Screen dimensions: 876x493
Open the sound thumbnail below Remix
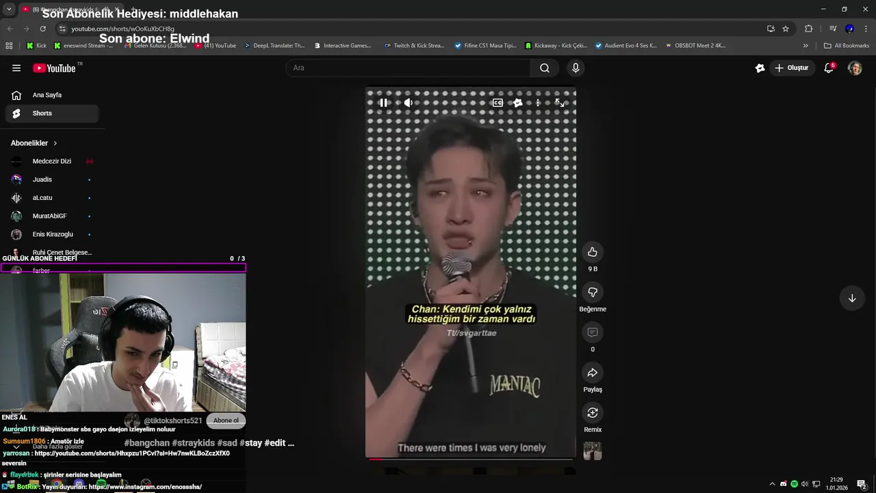click(x=593, y=451)
